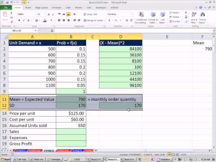Click inside the formula bar

134,31
